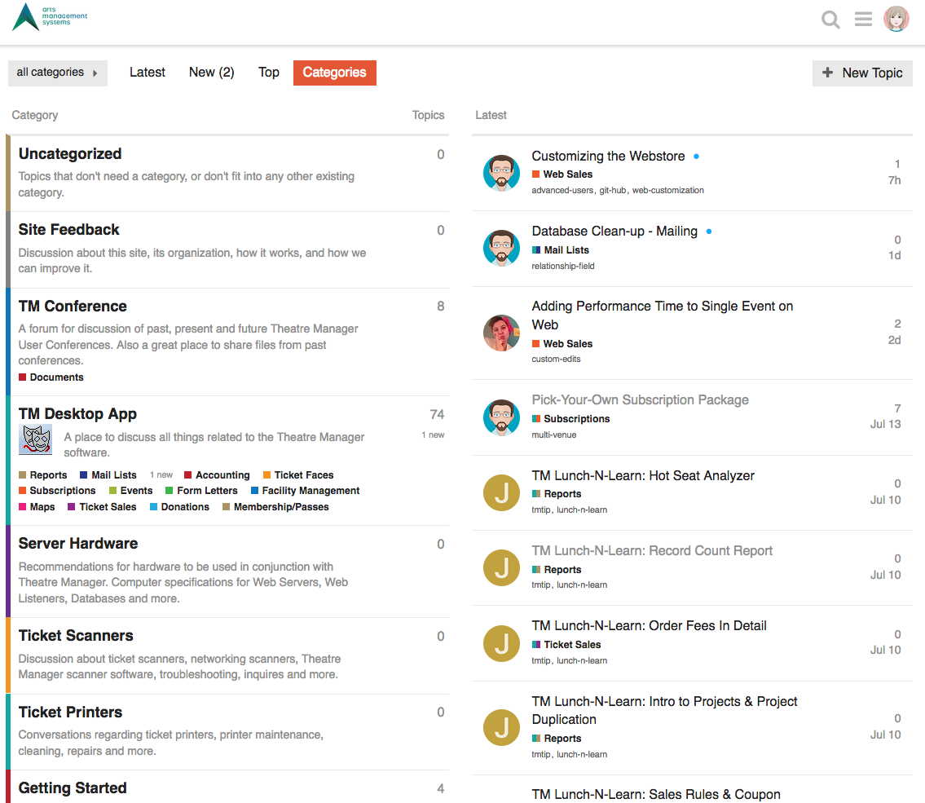Open topic TM Lunch-N-Learn: Sales Rules & Coupon
925x803 pixels.
pos(656,794)
